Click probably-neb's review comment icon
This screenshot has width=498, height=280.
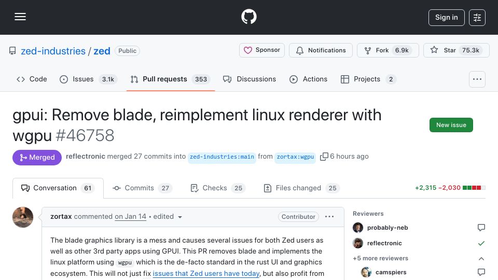(x=481, y=228)
